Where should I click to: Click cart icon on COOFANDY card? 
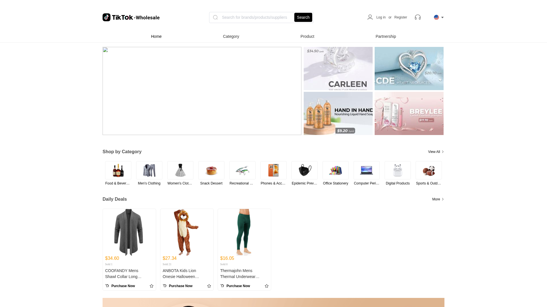pos(107,286)
